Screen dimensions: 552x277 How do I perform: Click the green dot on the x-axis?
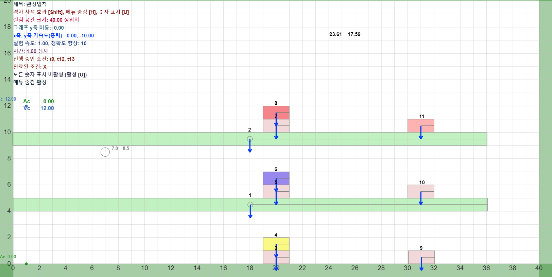coord(26,264)
